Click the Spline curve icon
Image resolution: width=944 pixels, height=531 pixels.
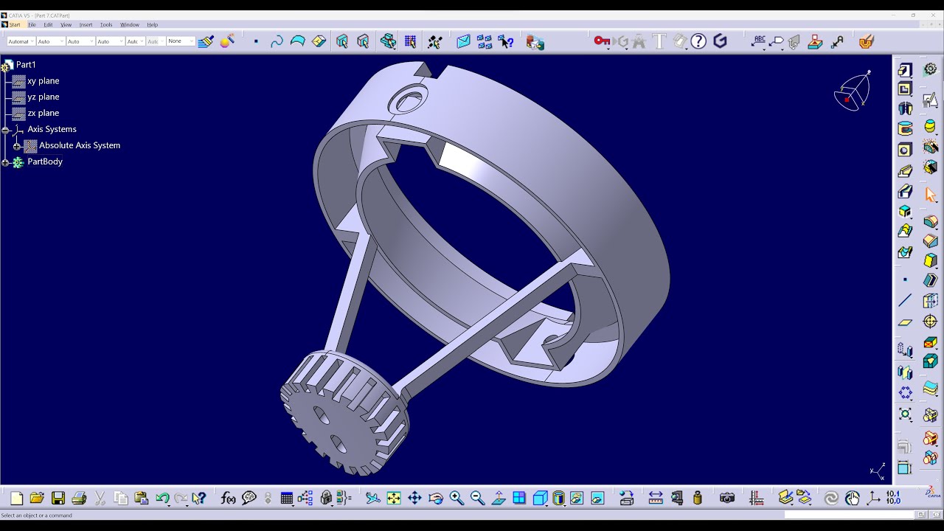[x=277, y=41]
